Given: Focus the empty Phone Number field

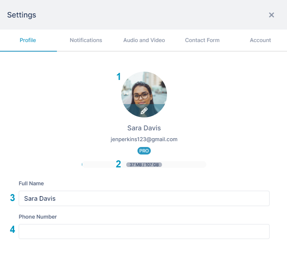Looking at the screenshot, I should tap(144, 232).
